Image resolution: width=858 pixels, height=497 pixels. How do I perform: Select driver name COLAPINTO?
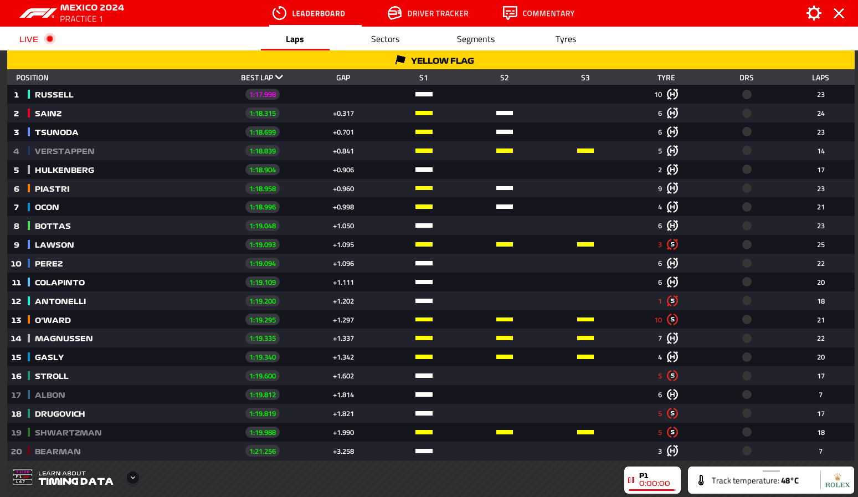click(x=60, y=283)
